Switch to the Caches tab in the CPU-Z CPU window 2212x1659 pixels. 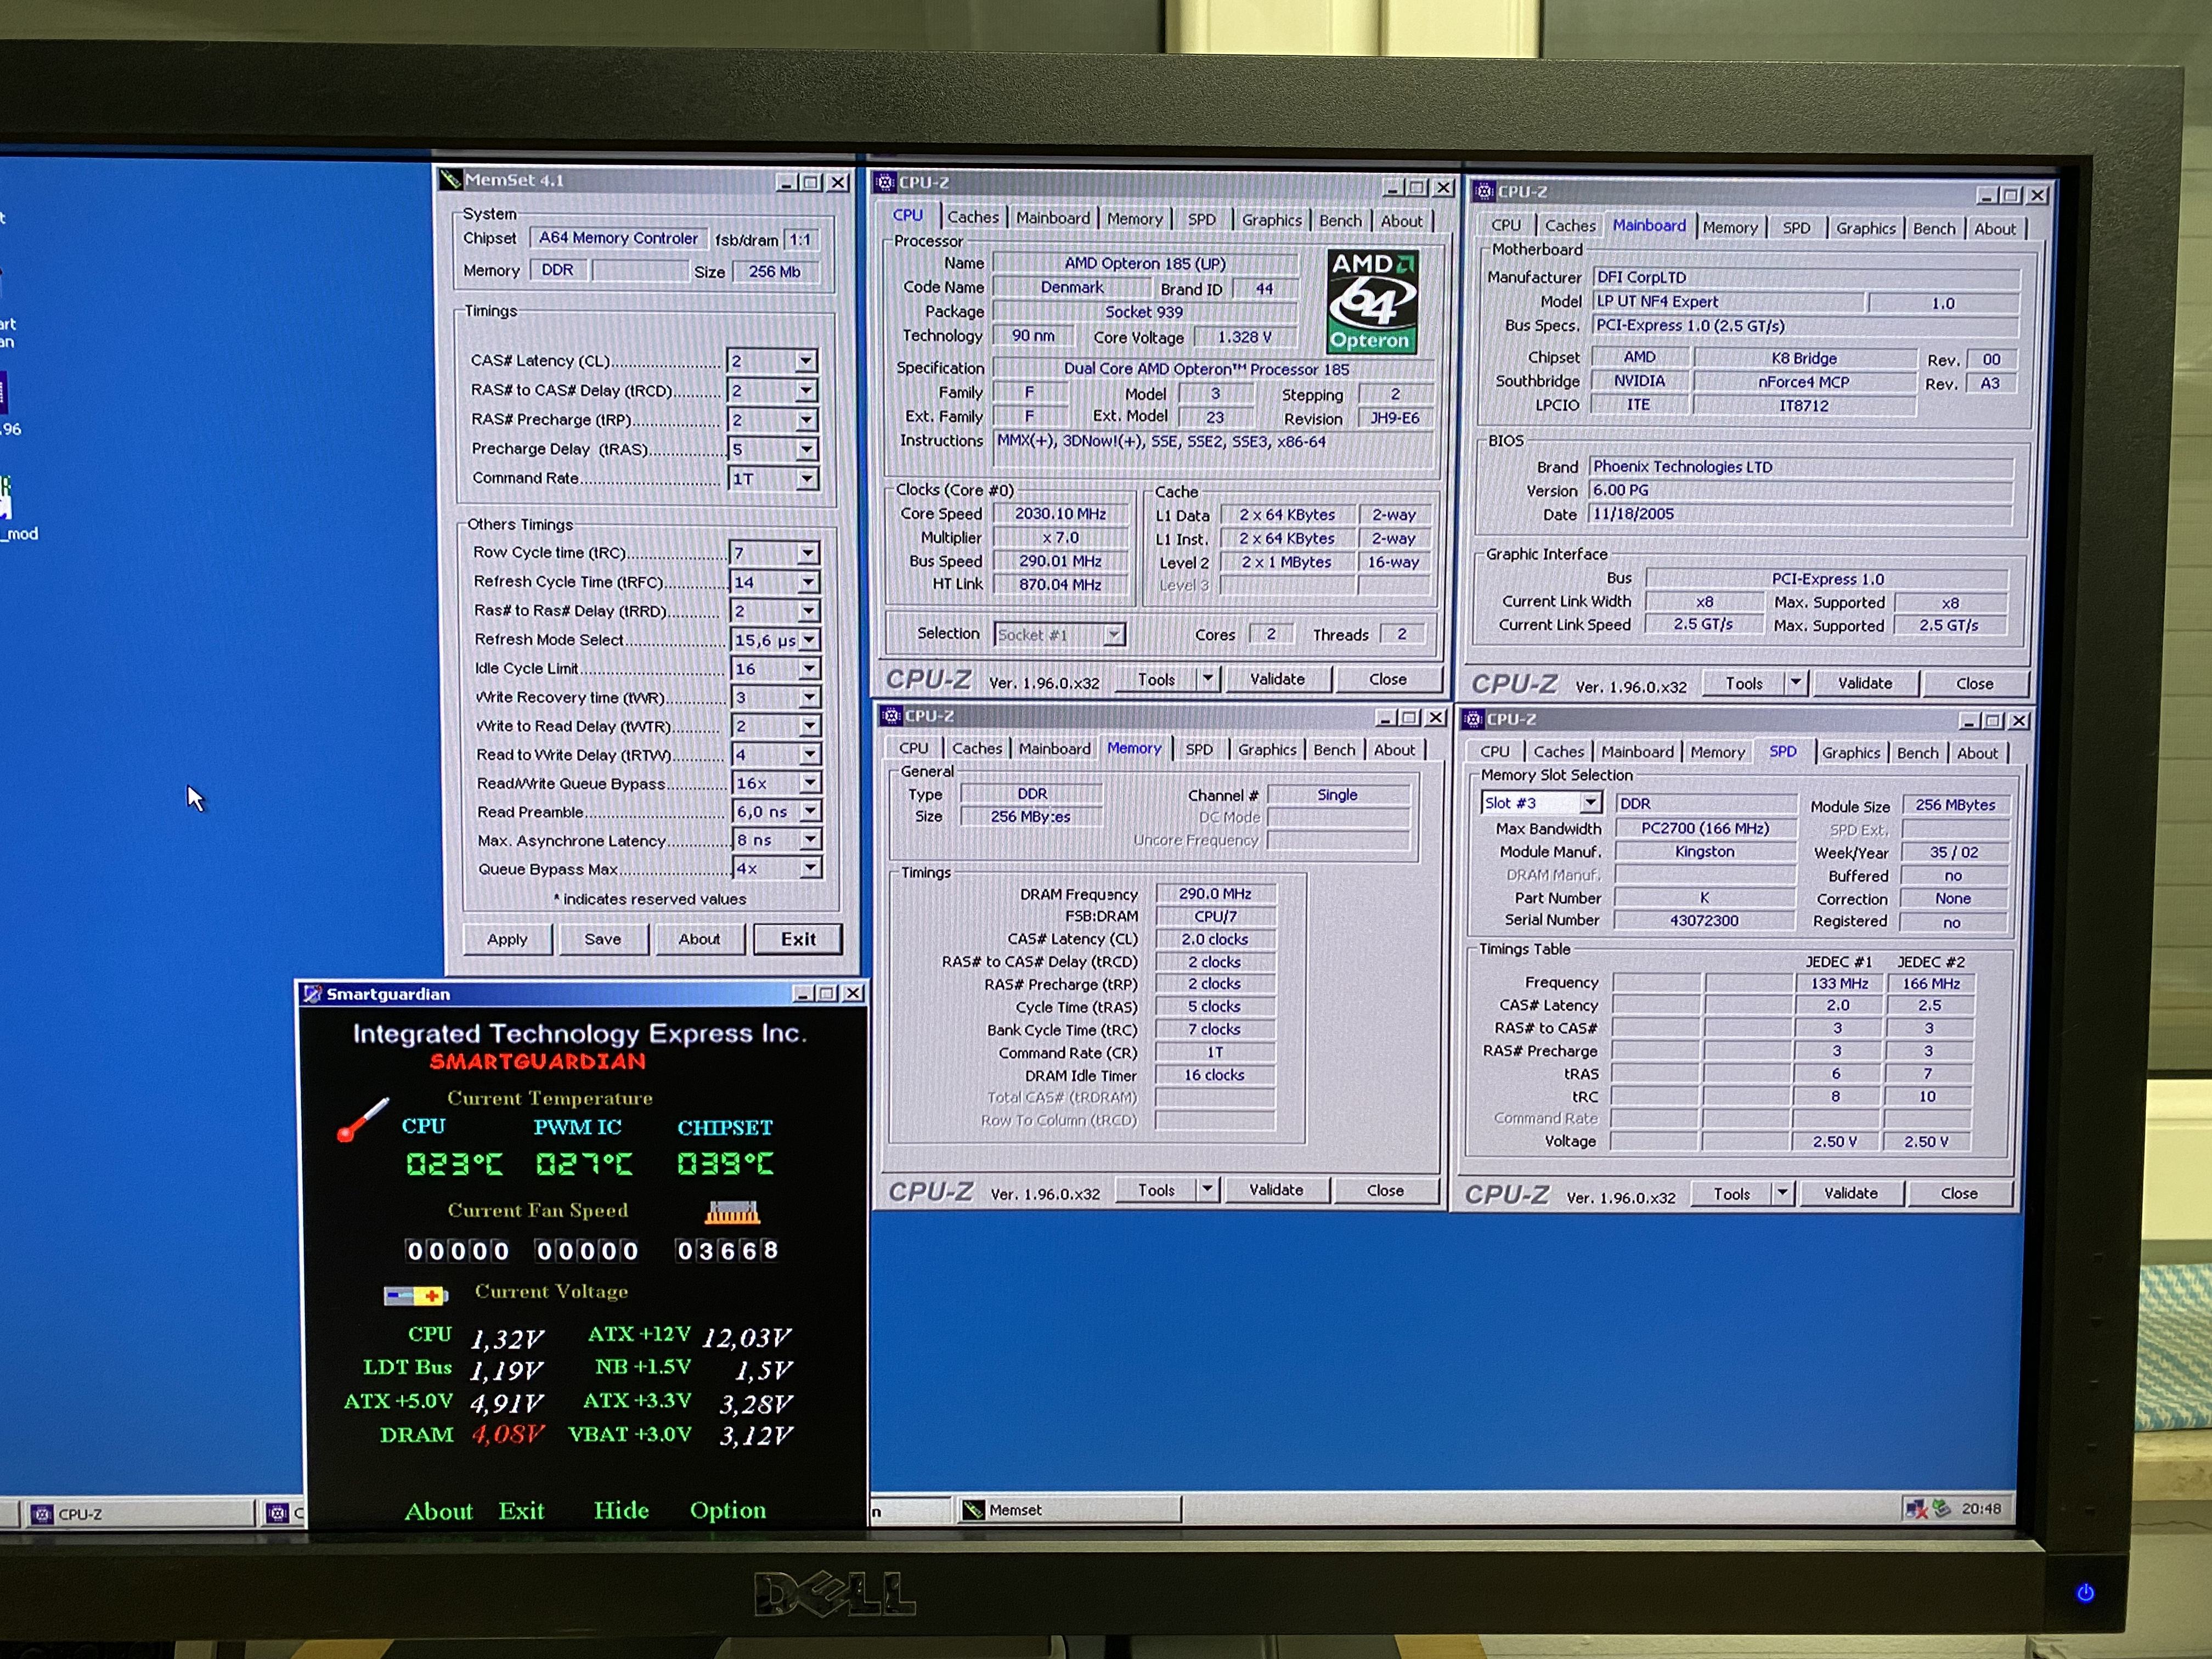pyautogui.click(x=972, y=217)
